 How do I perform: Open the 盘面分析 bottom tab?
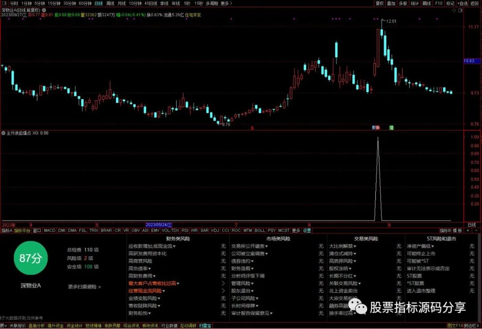(37, 325)
